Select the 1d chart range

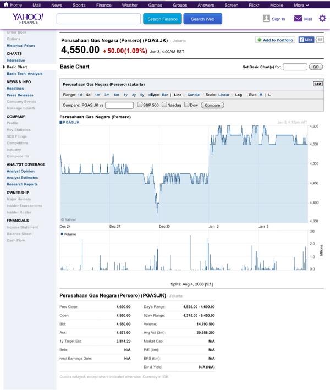80,95
